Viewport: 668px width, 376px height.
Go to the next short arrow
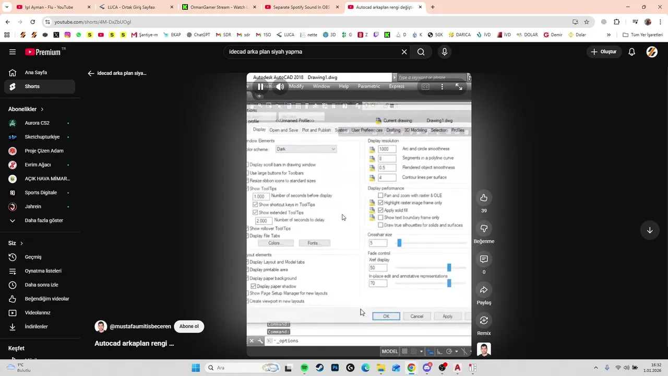(x=650, y=230)
